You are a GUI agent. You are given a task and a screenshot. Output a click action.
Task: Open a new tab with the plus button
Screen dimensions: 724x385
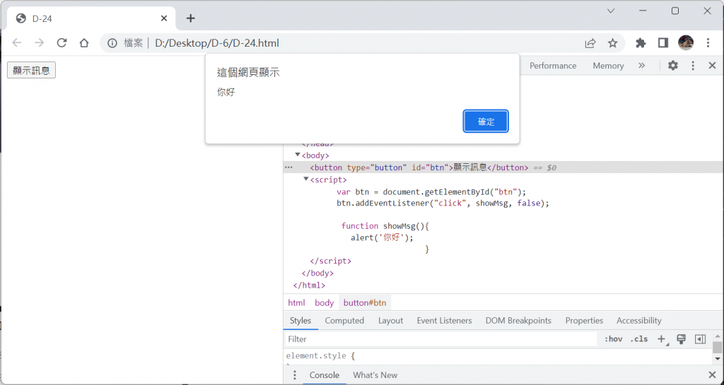tap(191, 18)
